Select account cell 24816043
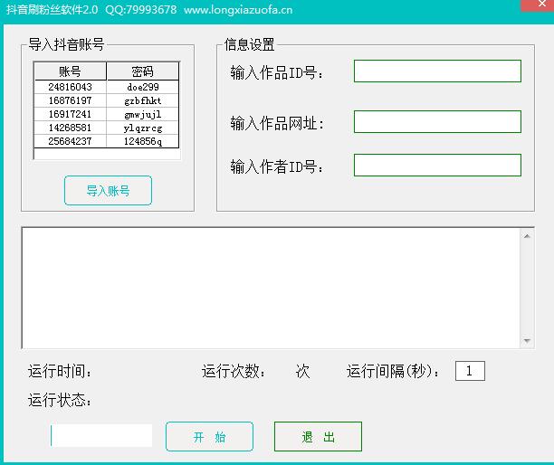 coord(70,87)
